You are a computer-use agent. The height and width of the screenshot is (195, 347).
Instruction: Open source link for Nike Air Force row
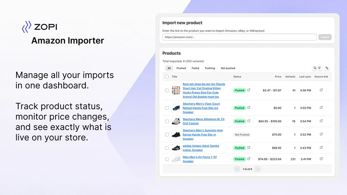coord(321,159)
